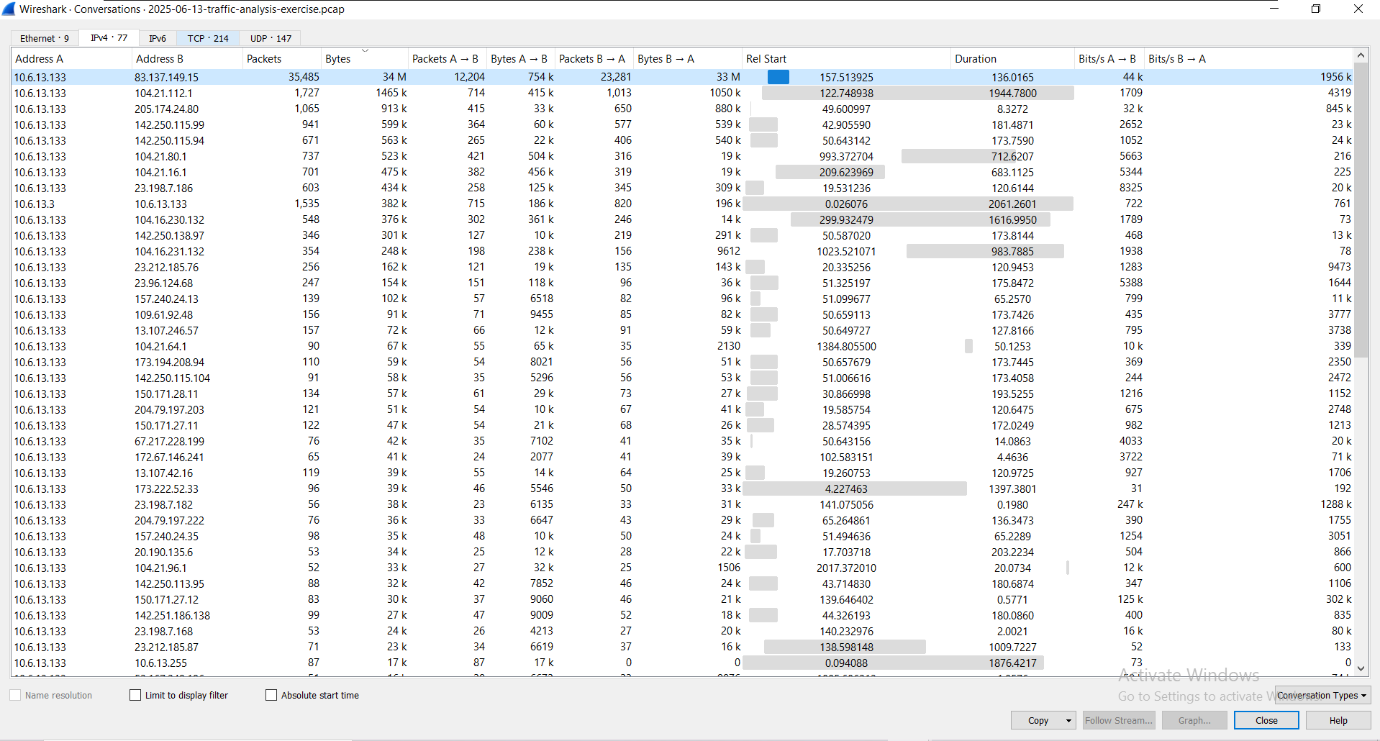1380x741 pixels.
Task: Click the scroll down arrow of the table
Action: click(1361, 668)
